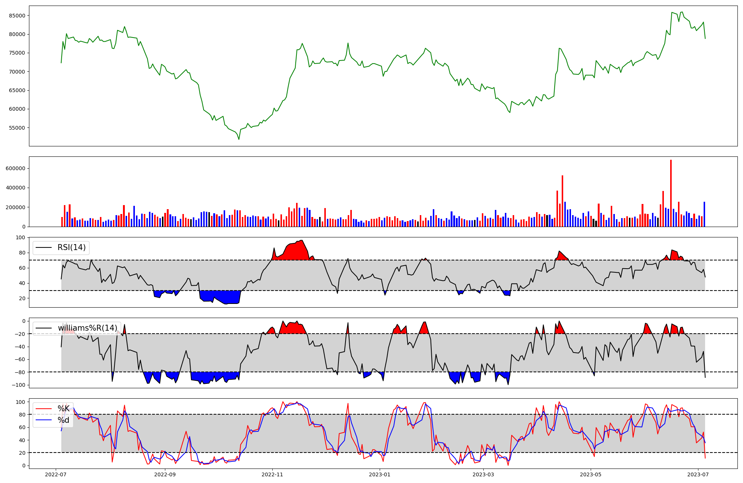Click the second tallest volume bar near 500000

coord(562,201)
